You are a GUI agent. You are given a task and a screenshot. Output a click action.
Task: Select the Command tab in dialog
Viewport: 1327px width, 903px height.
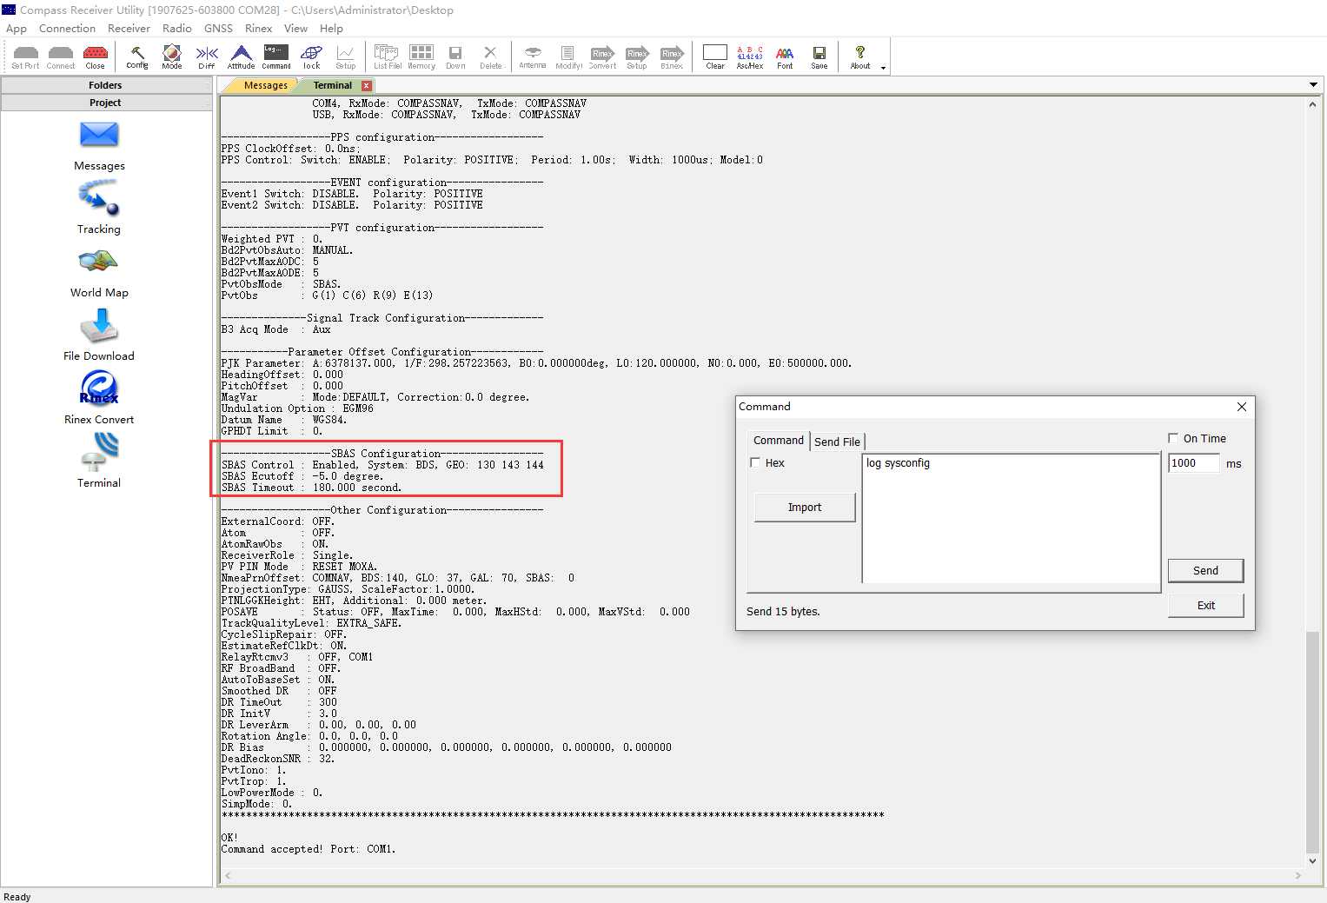779,441
